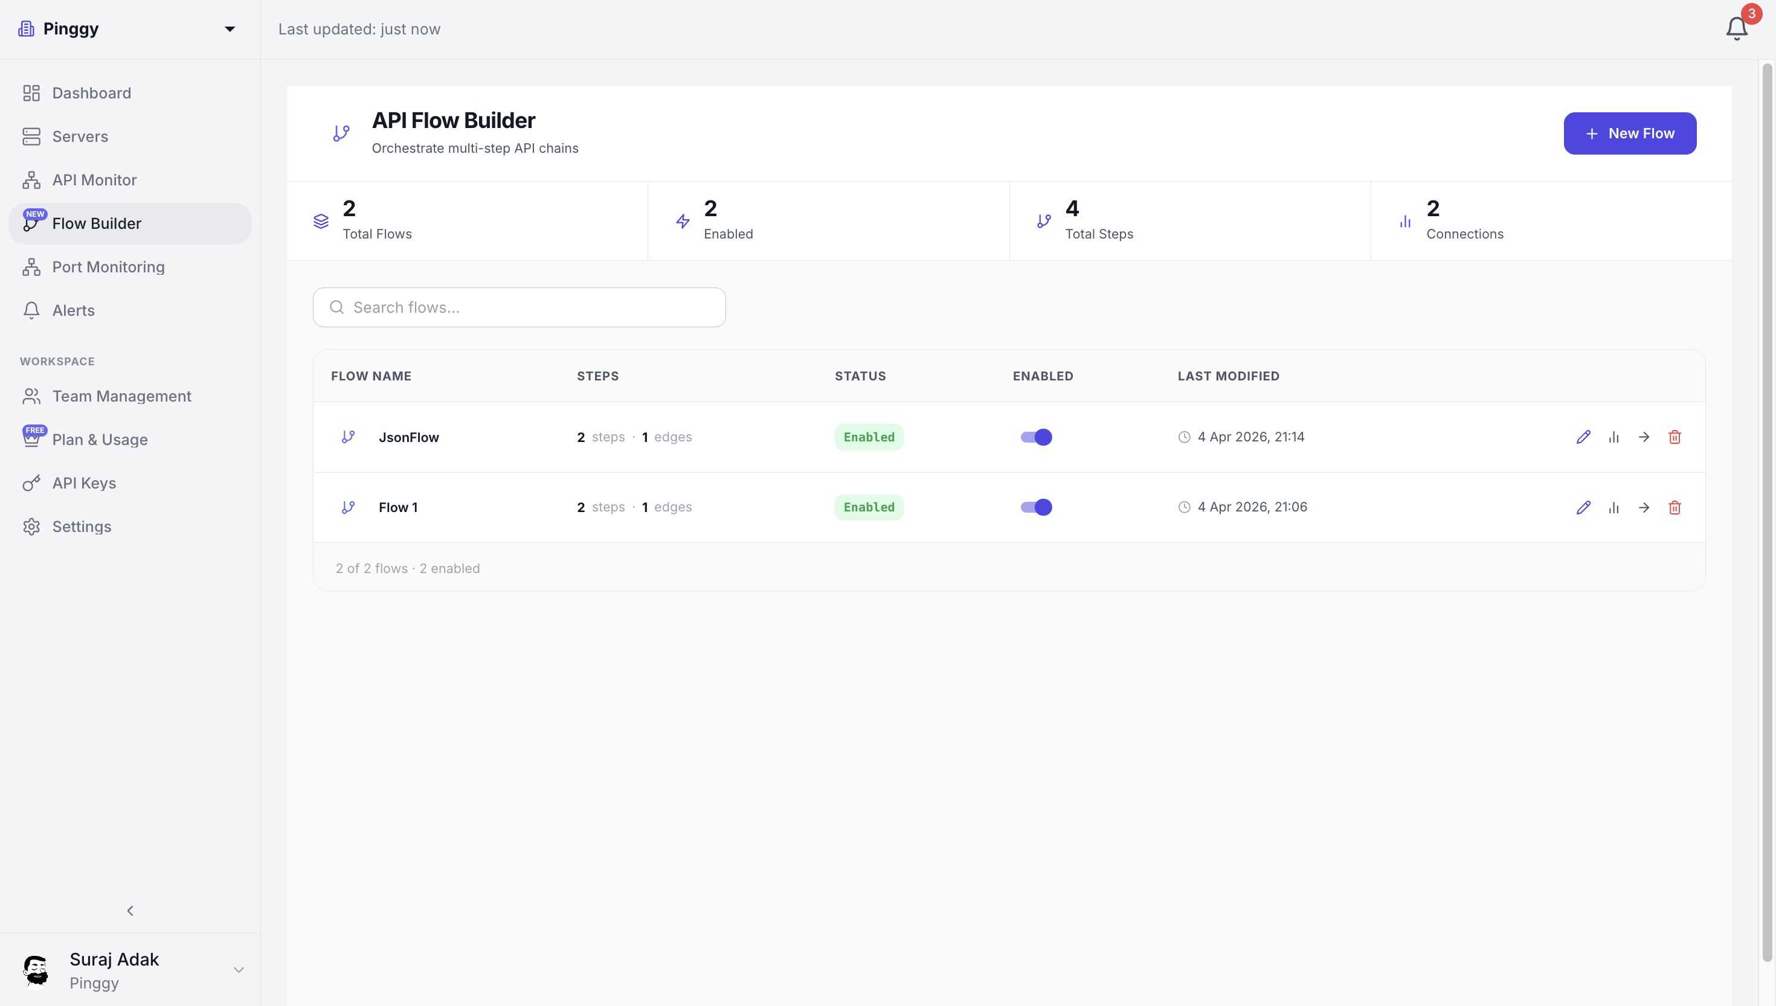
Task: Click Flow 1's Enabled status badge
Action: 869,507
